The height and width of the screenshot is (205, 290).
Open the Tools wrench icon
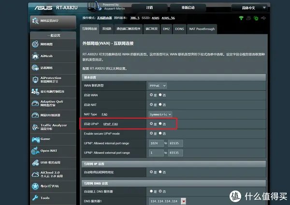pos(35,198)
